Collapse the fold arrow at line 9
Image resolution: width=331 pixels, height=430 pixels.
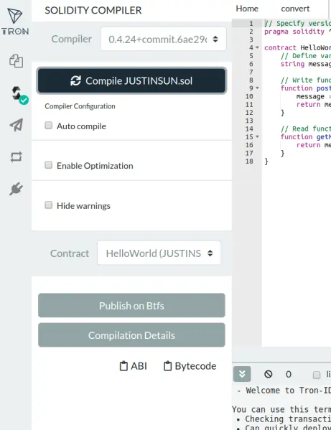(x=257, y=88)
